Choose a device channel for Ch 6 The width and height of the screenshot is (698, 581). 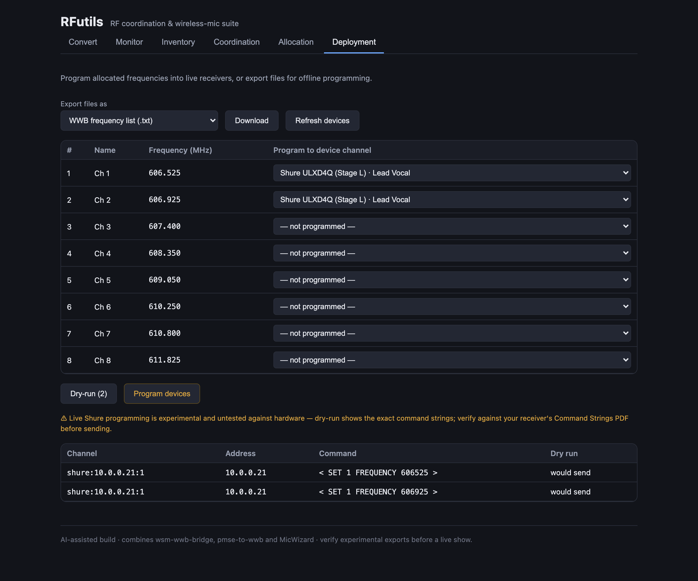tap(452, 306)
